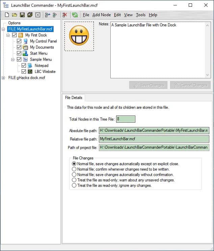
Task: Uncheck the My Documents checkbox
Action: [x=19, y=47]
